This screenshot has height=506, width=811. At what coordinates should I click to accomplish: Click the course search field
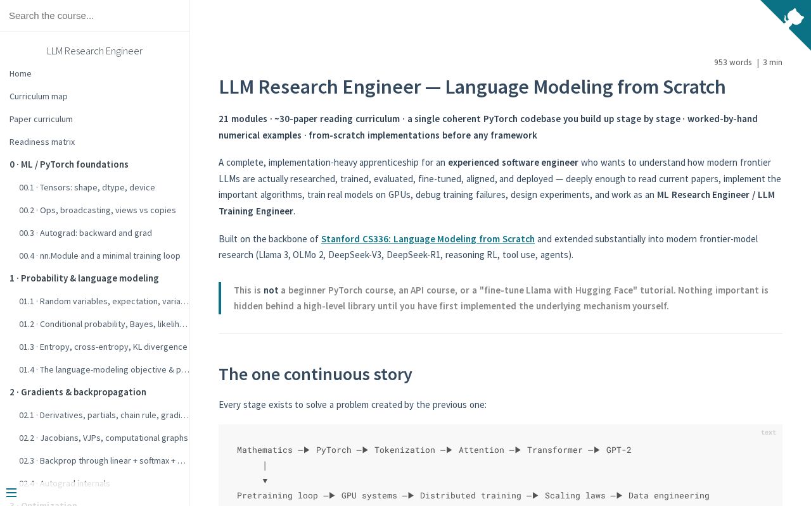94,15
